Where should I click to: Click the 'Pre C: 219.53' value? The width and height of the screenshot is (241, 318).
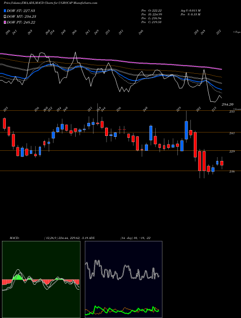pyautogui.click(x=151, y=22)
